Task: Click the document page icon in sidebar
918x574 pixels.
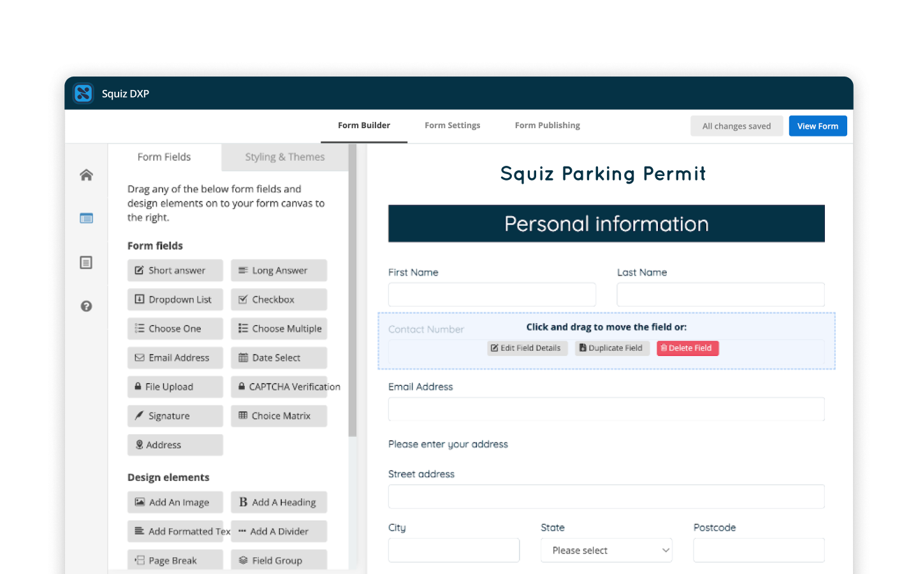Action: click(x=86, y=263)
